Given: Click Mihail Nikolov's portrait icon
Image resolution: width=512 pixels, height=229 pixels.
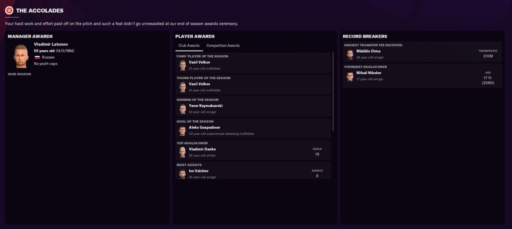Looking at the screenshot, I should tap(350, 76).
